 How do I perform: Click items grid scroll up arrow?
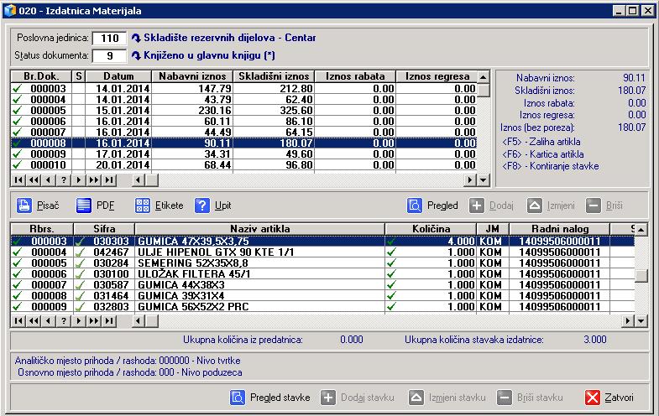click(x=641, y=229)
